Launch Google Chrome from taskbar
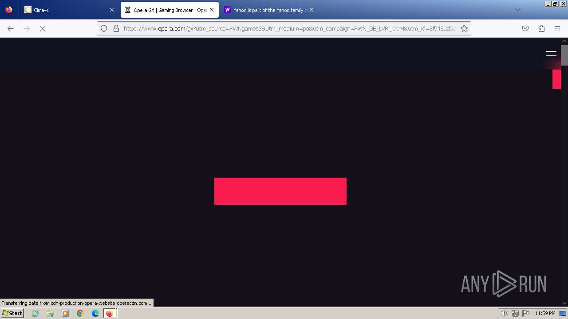The width and height of the screenshot is (568, 319). [x=80, y=313]
